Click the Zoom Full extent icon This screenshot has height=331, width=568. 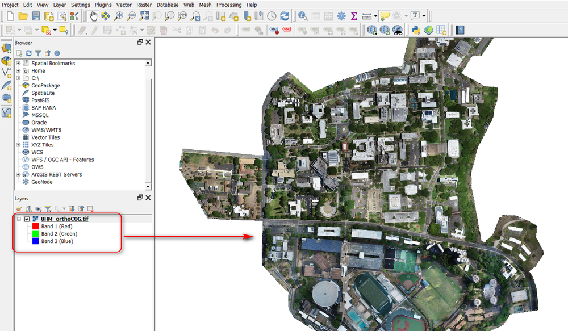coord(144,16)
